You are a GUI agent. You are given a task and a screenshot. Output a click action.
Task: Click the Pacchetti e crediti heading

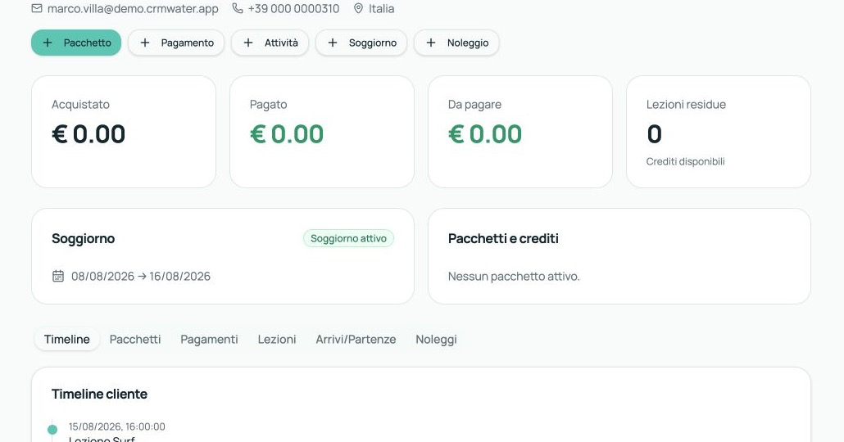(503, 238)
